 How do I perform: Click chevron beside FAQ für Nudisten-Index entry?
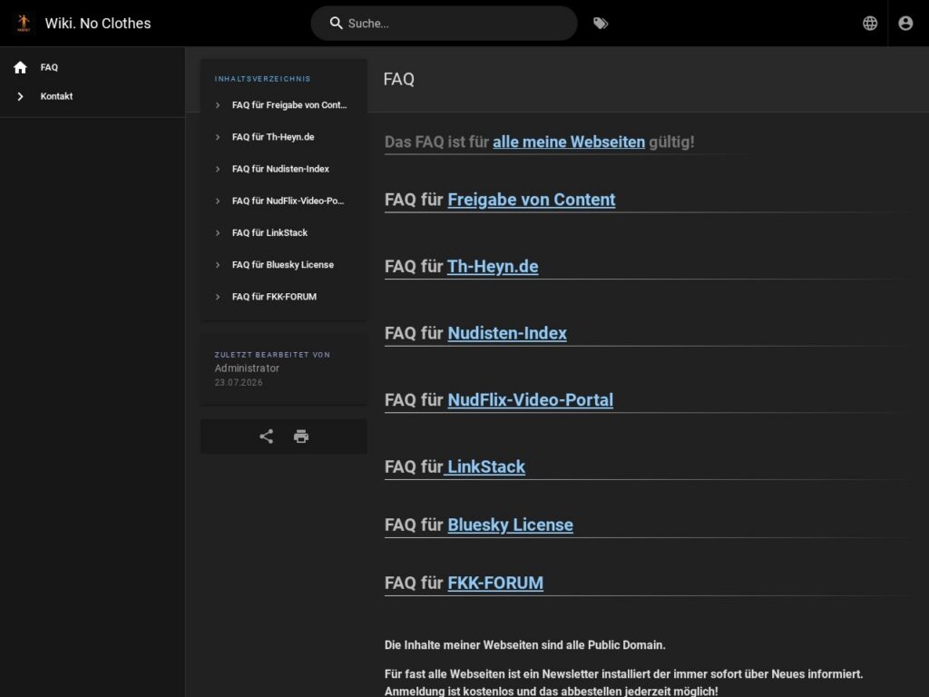click(218, 169)
